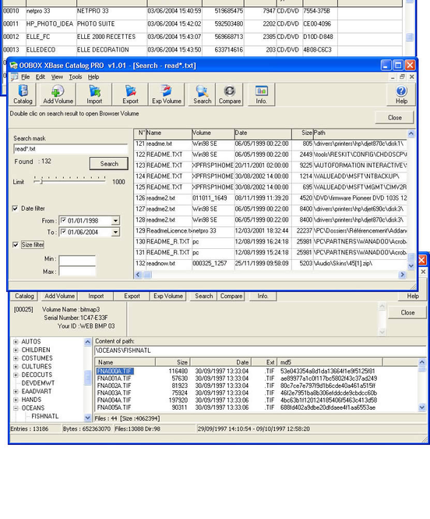Expand the COSTUMES folder node
Screen dimensions: 430x519
[16, 358]
